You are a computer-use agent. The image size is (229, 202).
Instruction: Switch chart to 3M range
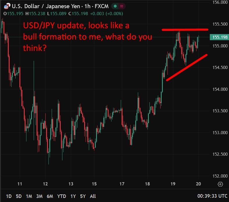39,196
